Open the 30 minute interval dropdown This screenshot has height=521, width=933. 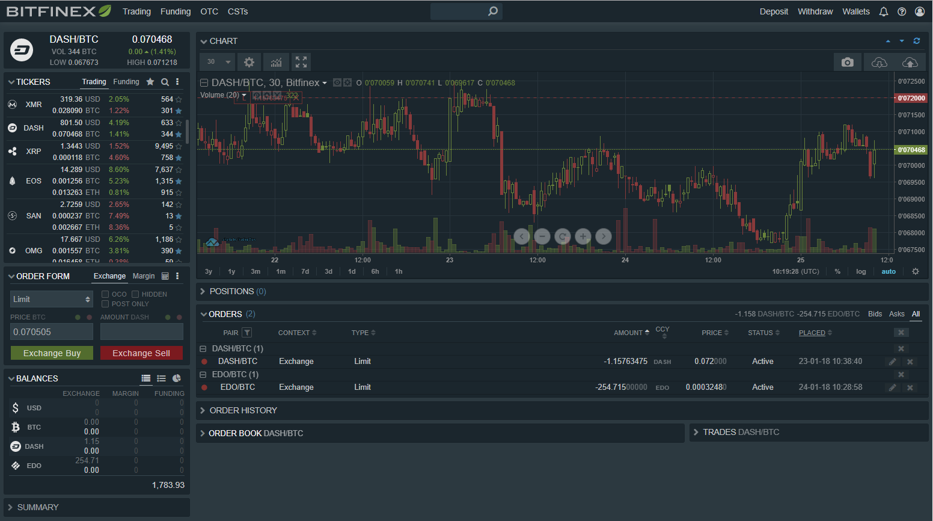coord(218,62)
